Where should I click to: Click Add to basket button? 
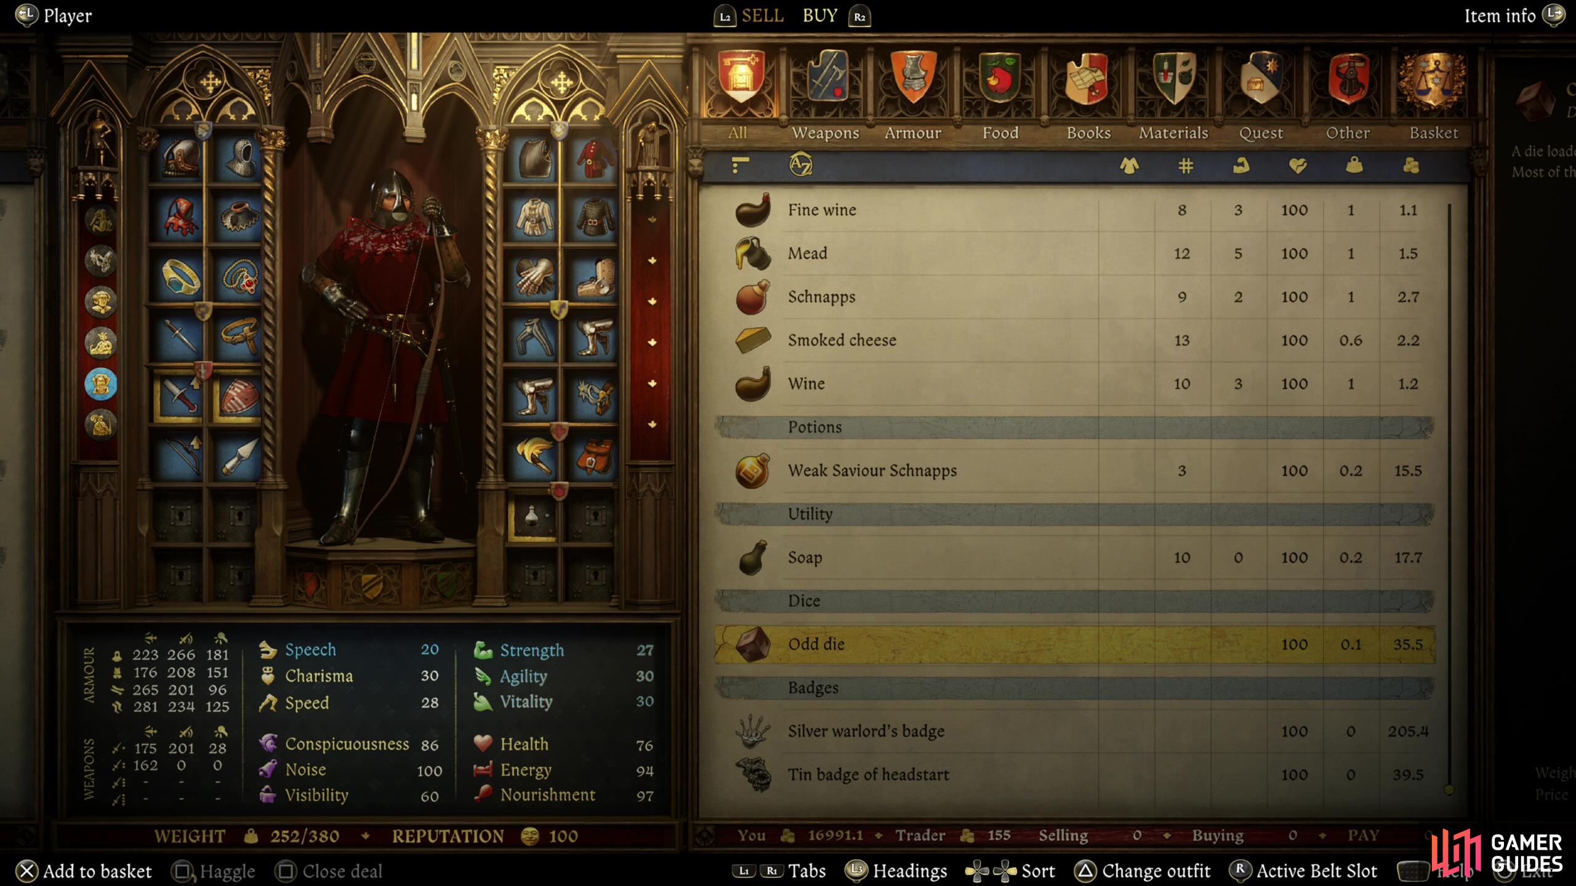pyautogui.click(x=84, y=871)
